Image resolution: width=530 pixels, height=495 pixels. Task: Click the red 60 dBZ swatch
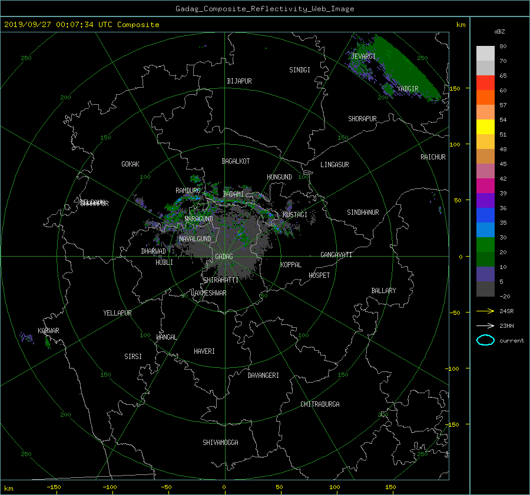pyautogui.click(x=485, y=83)
